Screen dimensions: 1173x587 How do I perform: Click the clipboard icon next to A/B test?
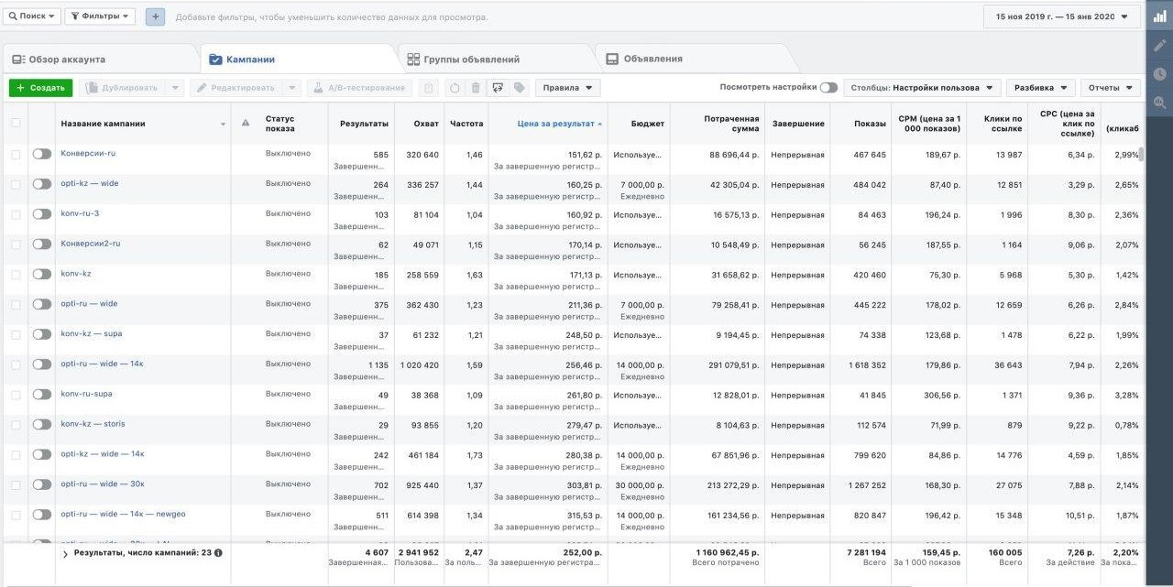(428, 88)
